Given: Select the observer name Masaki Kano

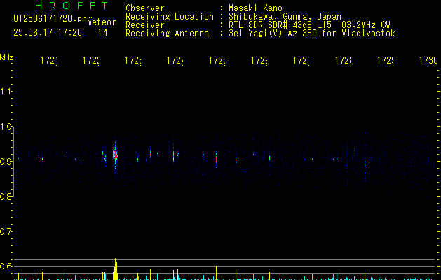Looking at the screenshot, I should pyautogui.click(x=255, y=8).
